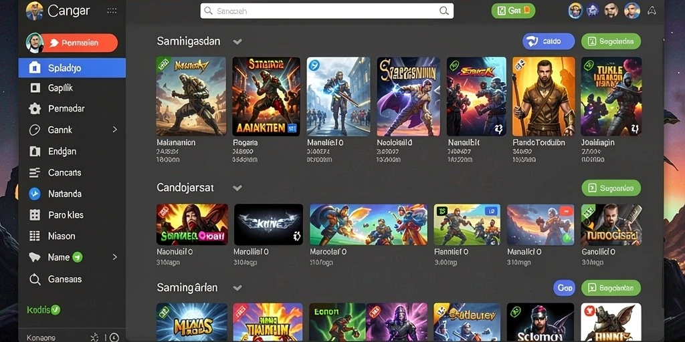Viewport: 685px width, 342px height.
Task: Toggle the Kodris green check badge
Action: [56, 310]
